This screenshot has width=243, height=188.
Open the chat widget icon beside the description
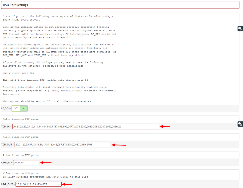click(x=240, y=29)
